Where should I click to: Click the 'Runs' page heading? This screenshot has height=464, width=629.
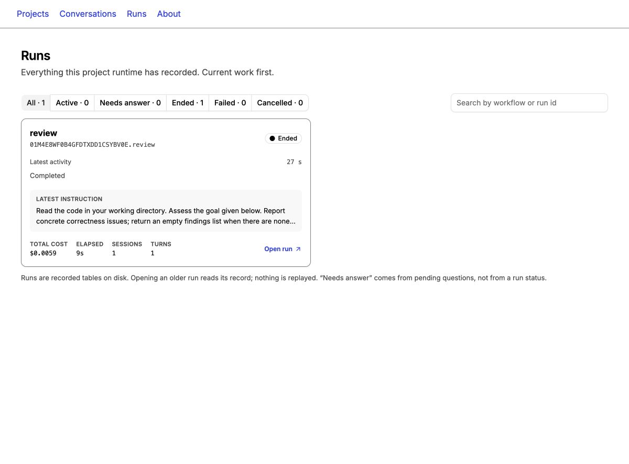(x=36, y=56)
